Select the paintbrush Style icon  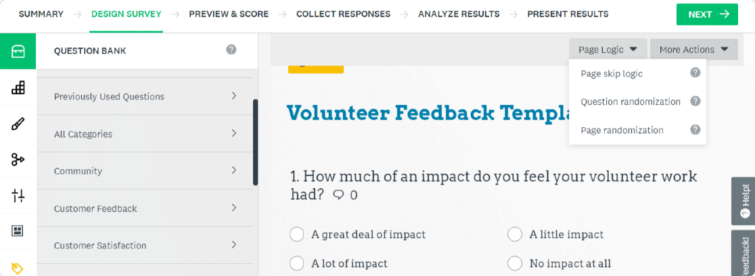click(18, 124)
